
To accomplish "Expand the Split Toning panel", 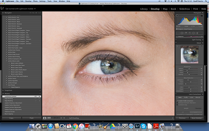I will (x=203, y=40).
